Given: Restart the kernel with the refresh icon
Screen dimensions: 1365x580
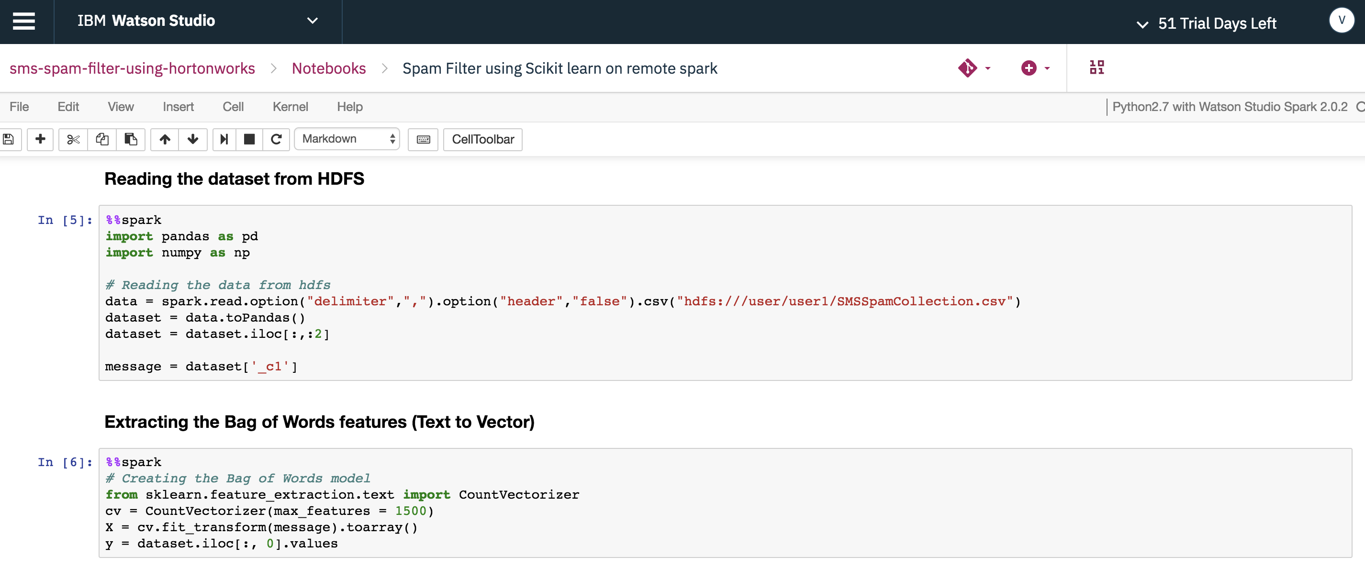Looking at the screenshot, I should [x=276, y=139].
